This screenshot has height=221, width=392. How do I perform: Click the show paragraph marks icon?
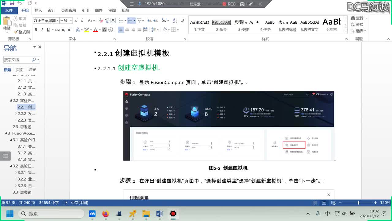183,21
